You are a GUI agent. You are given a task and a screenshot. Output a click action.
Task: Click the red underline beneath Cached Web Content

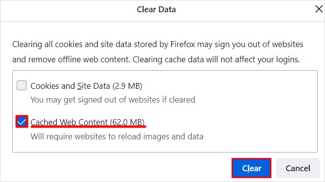[x=89, y=127]
